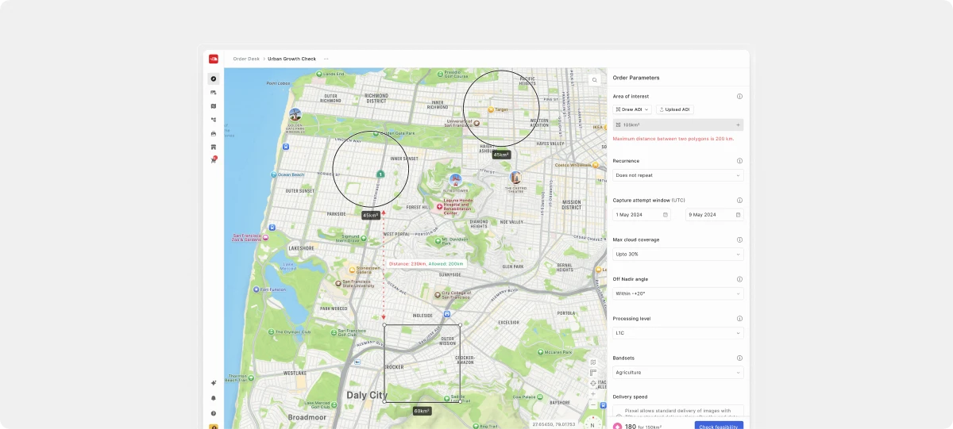
Task: Click info icon beside Off Nadir angle
Action: [x=739, y=279]
